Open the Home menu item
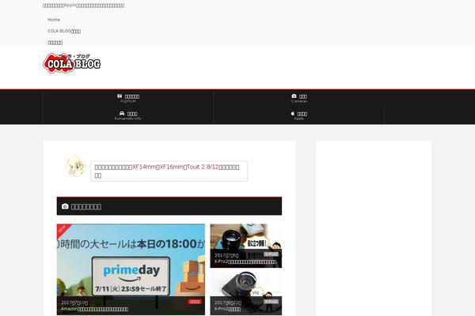This screenshot has width=475, height=316. pos(54,19)
